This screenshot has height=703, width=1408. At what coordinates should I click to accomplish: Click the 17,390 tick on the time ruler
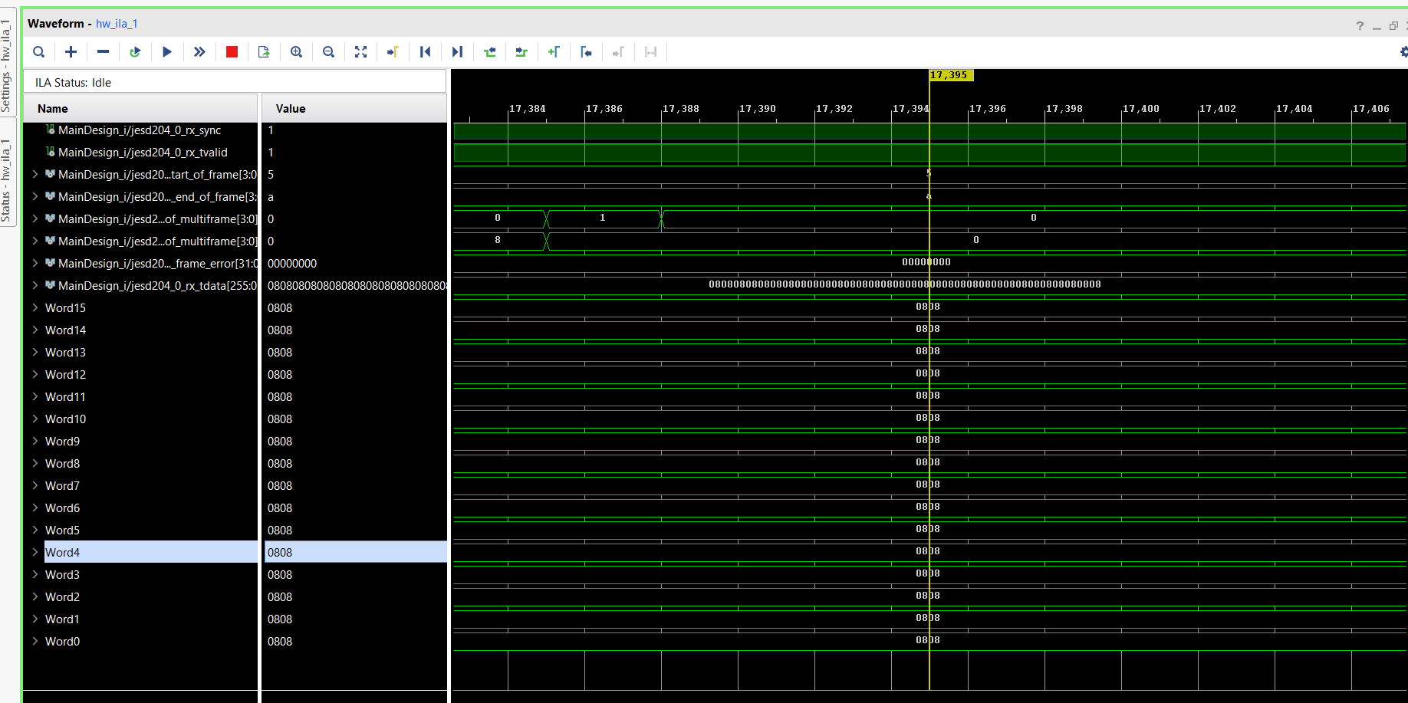point(758,109)
